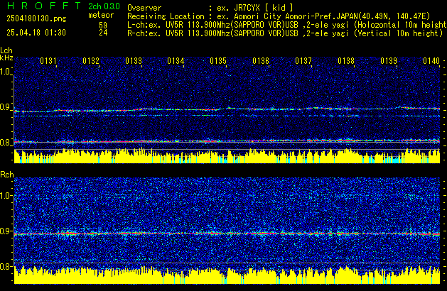Click the 0131 time marker
447x291 pixels.
click(x=48, y=61)
